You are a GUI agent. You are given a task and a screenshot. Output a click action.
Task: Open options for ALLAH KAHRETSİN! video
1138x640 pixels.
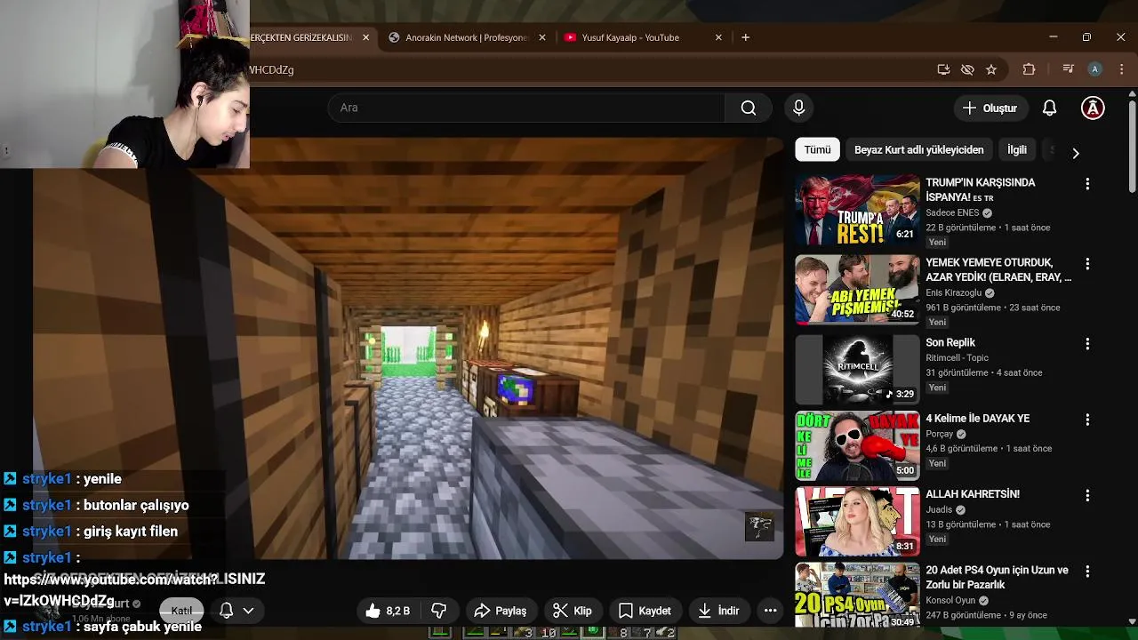(x=1086, y=495)
